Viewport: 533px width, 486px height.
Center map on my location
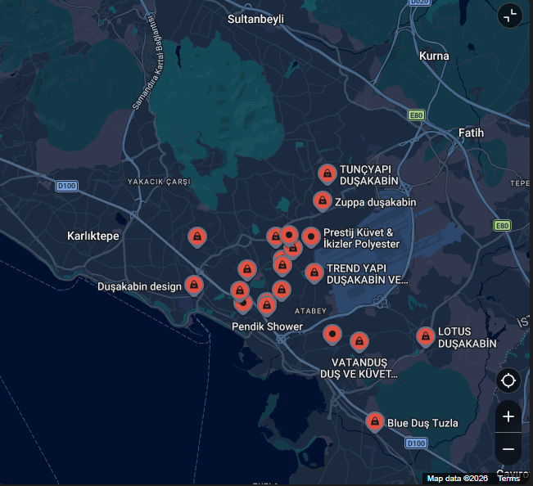pos(508,380)
